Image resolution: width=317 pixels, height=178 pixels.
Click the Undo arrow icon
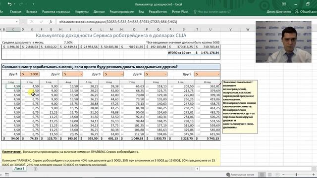pyautogui.click(x=9, y=4)
